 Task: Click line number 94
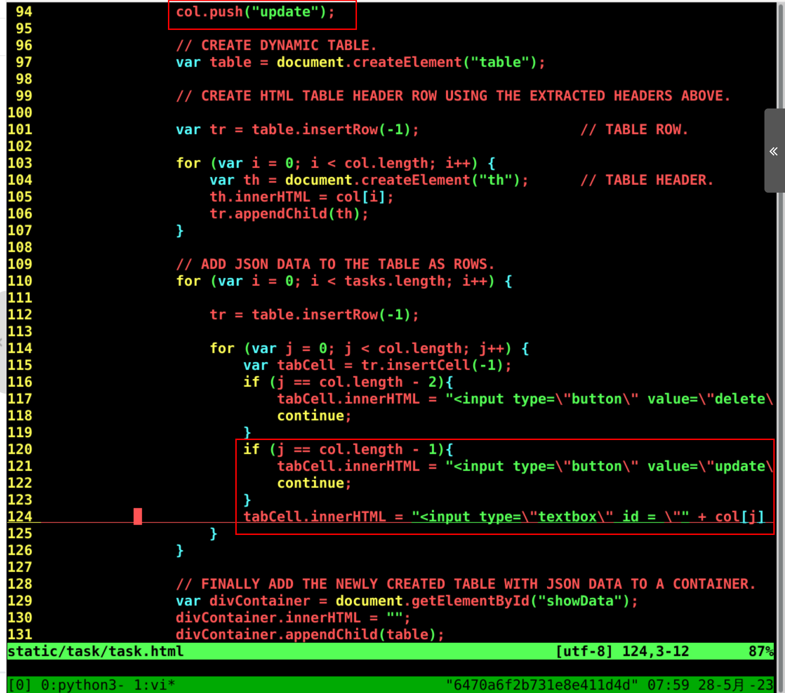(x=24, y=12)
